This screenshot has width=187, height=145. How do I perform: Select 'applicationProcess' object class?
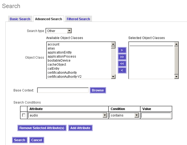tap(79, 56)
